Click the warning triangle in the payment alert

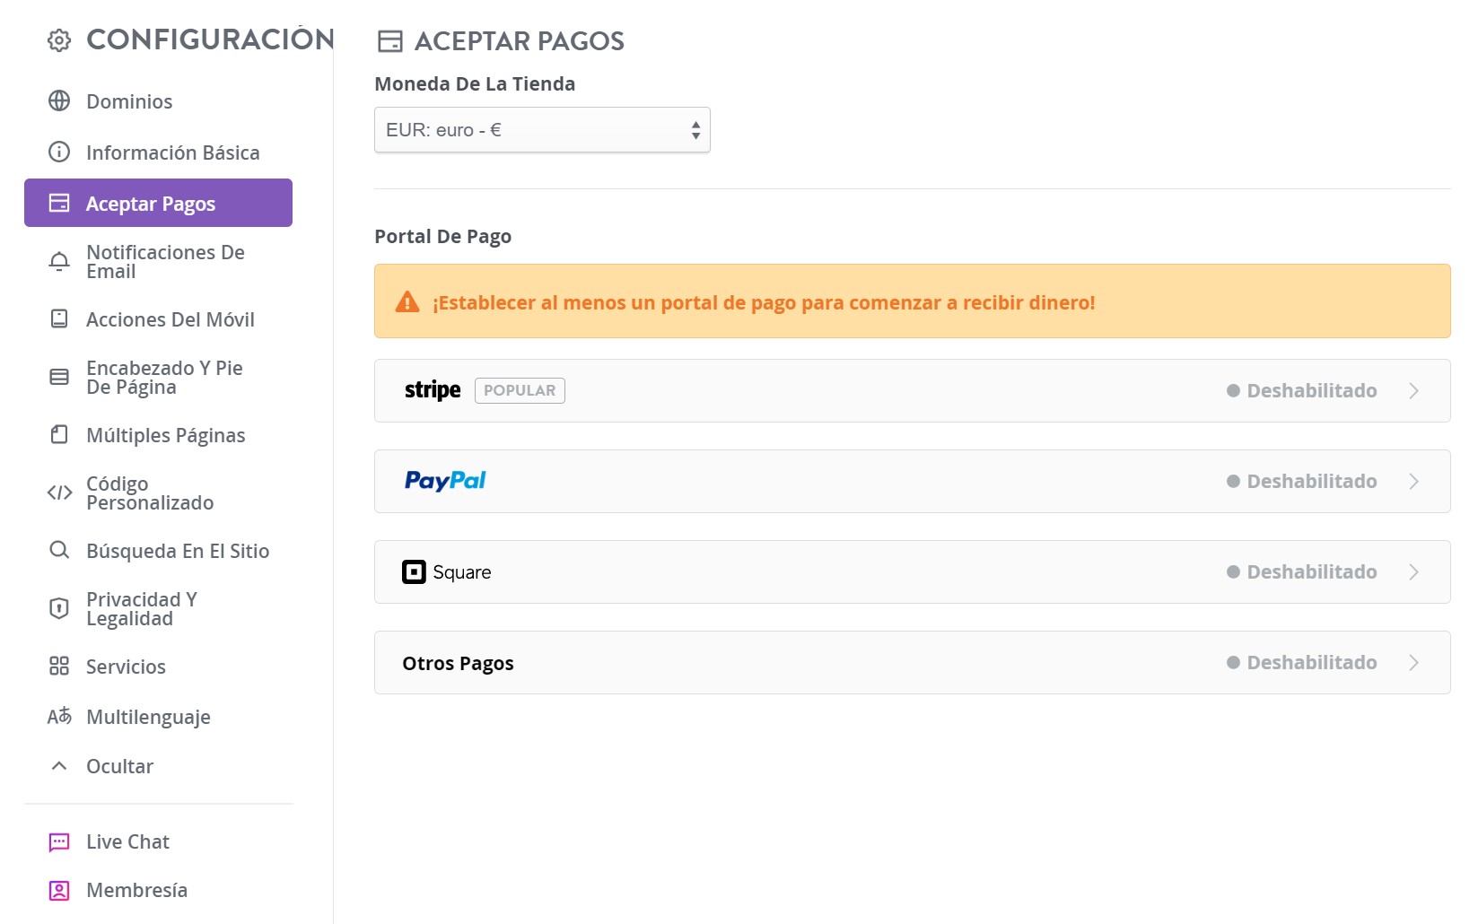click(409, 301)
